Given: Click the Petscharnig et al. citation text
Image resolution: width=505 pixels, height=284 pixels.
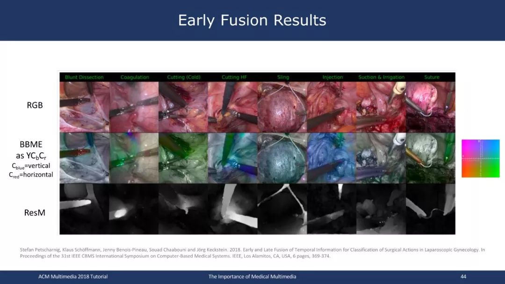Looking at the screenshot, I should [252, 253].
